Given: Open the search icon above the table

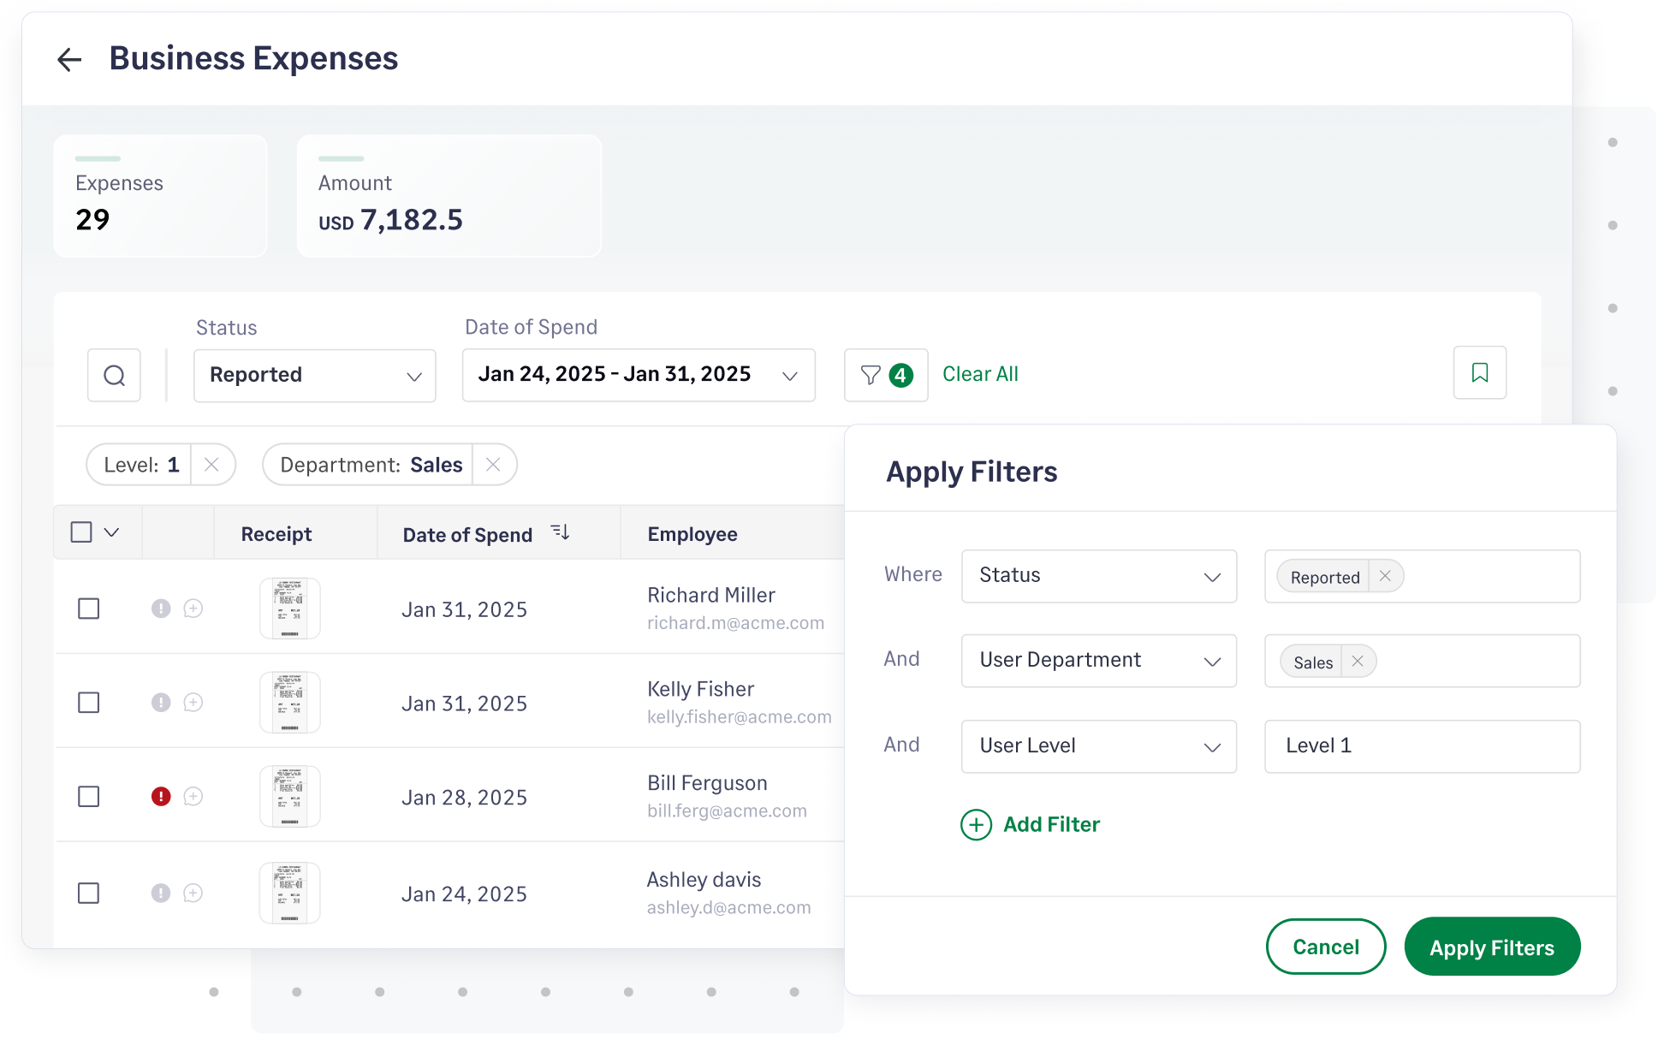Looking at the screenshot, I should point(113,375).
